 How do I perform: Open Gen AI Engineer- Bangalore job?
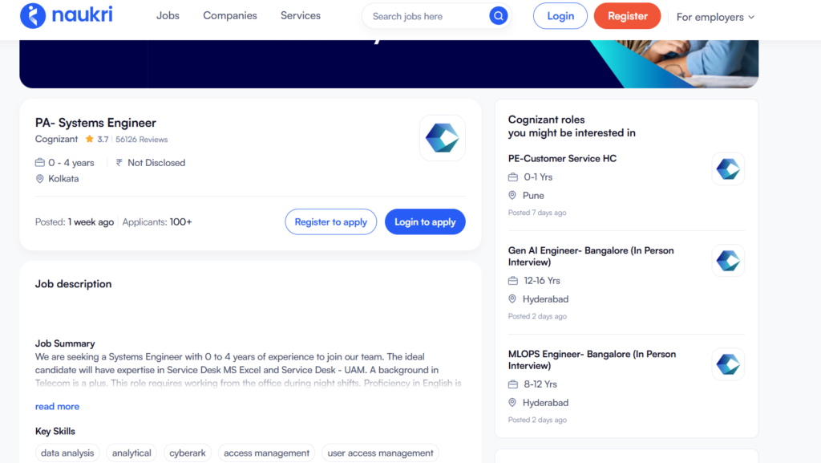tap(591, 256)
